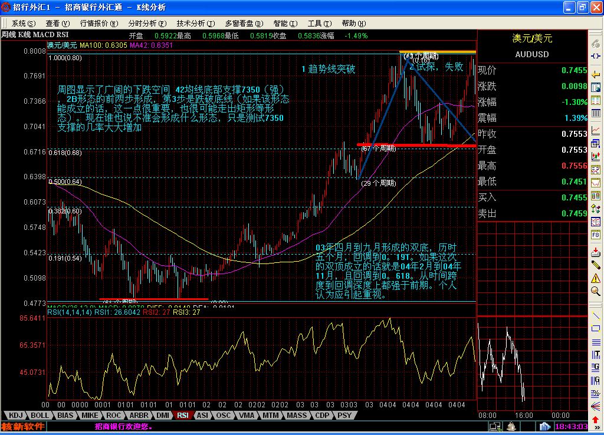Select the rectangle drawing tool

tap(596, 328)
